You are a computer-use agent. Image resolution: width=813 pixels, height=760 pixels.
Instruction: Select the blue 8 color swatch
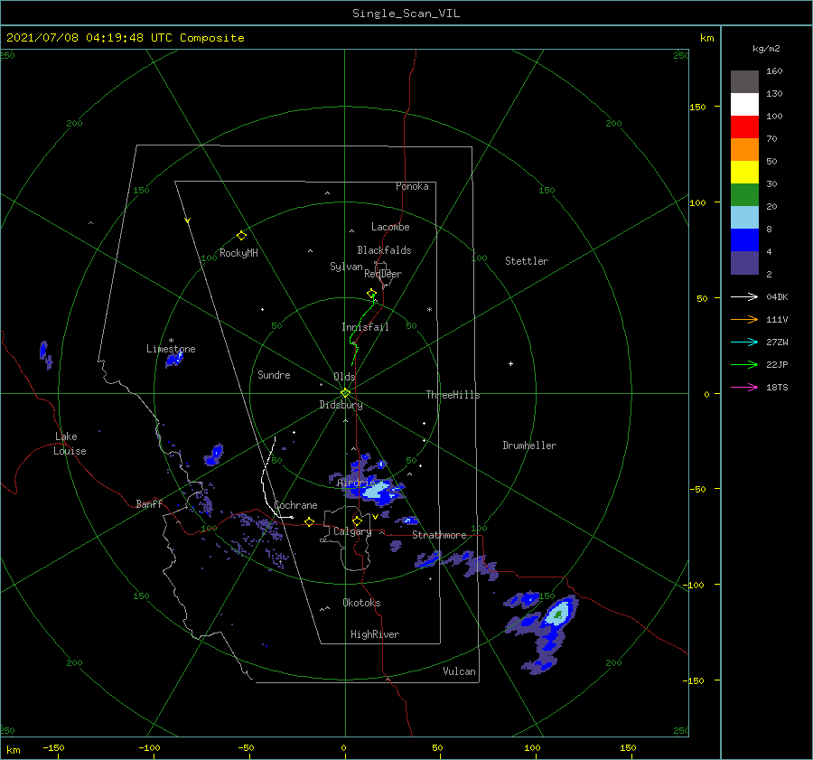tap(744, 239)
